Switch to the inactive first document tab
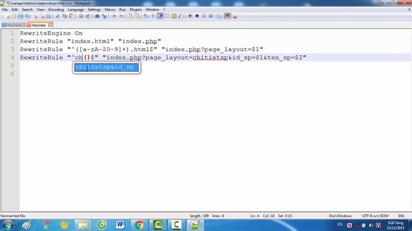The image size is (412, 231). 14,25
